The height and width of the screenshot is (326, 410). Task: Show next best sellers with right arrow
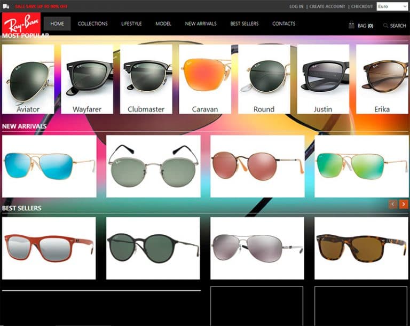(404, 204)
